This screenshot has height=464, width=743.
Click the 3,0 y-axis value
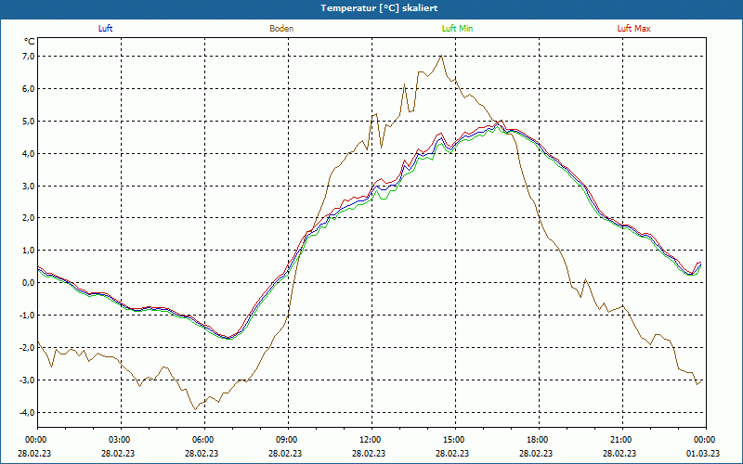pos(29,187)
